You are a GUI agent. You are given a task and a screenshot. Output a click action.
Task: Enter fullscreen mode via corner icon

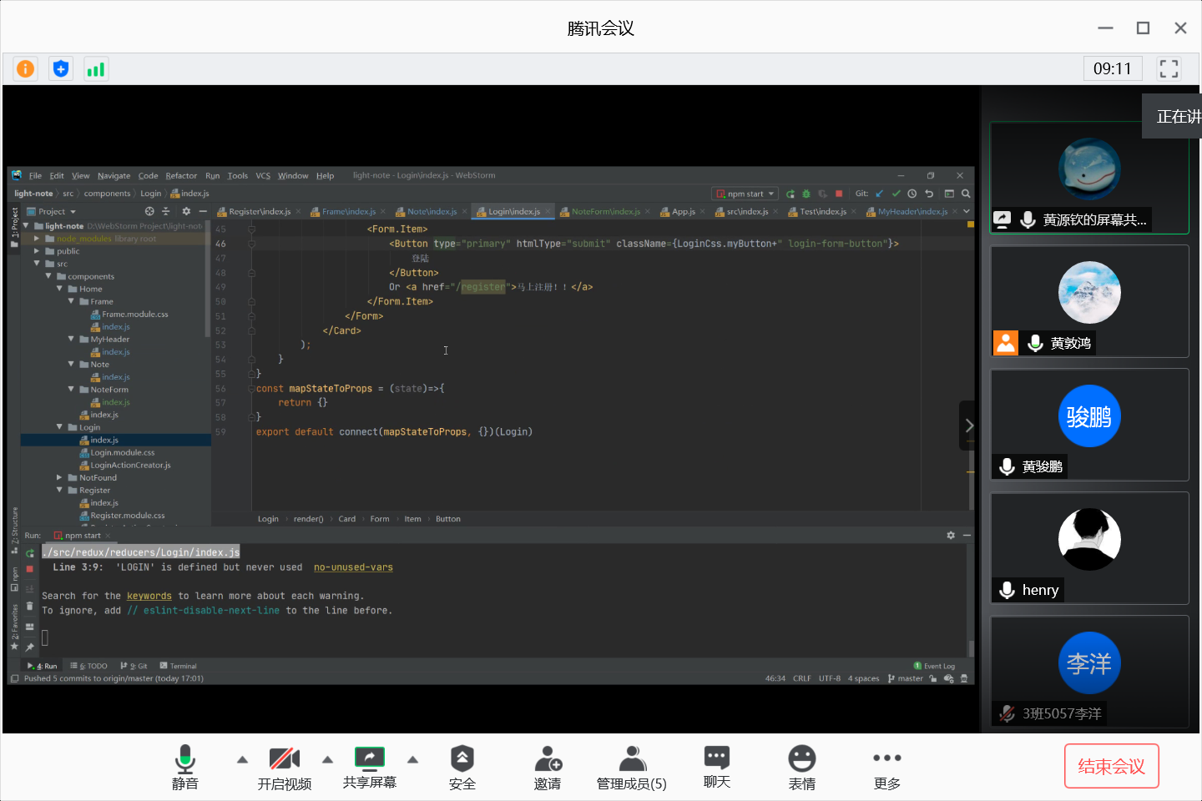click(1169, 68)
